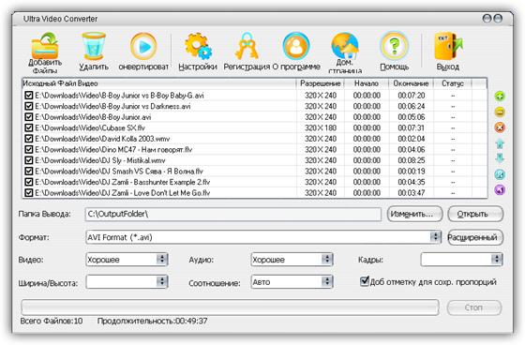Open Помощь question mark icon
This screenshot has height=345, width=525.
395,46
